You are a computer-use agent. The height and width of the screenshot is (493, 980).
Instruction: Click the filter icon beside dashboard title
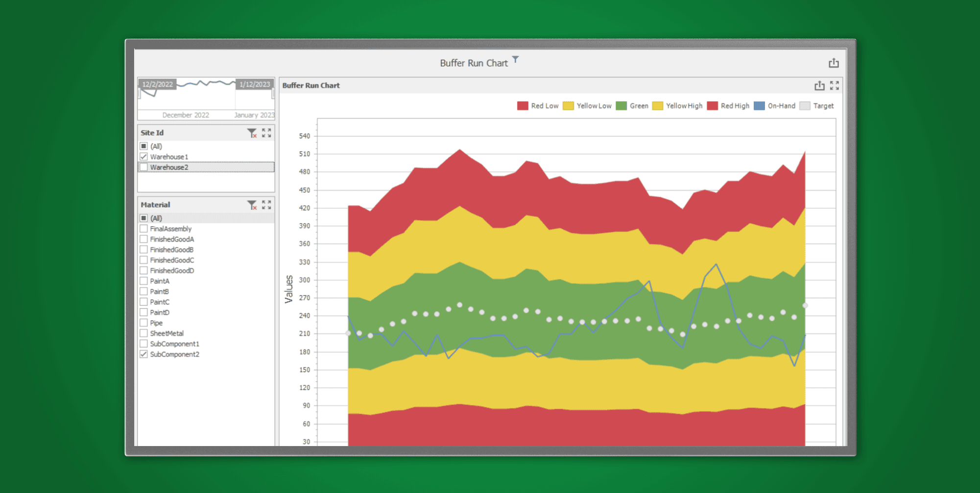pyautogui.click(x=515, y=60)
